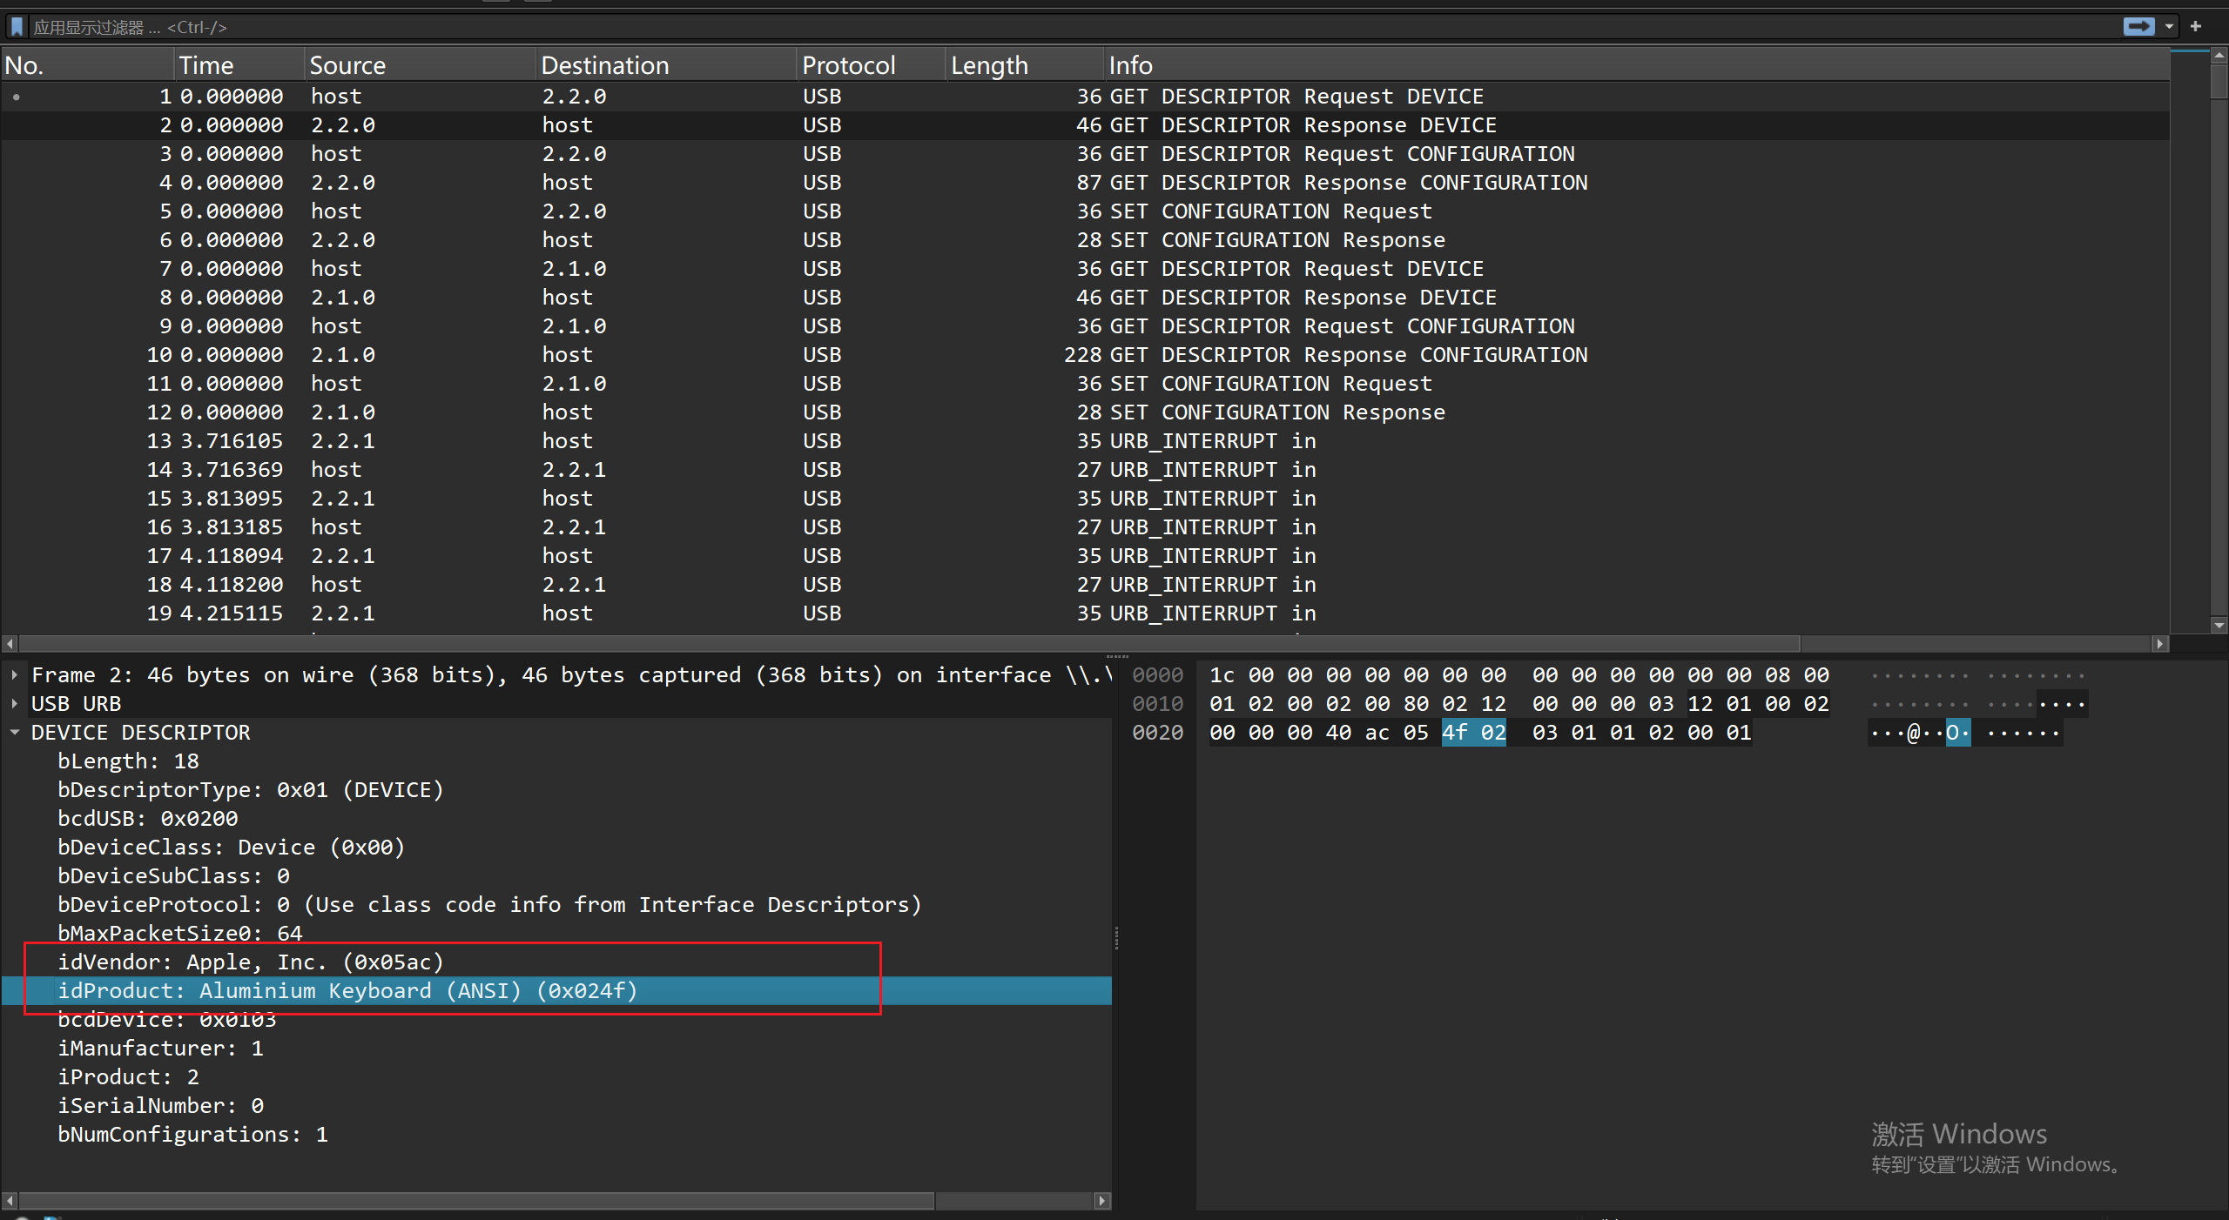The image size is (2229, 1220).
Task: Click packet list scrollbar up arrow
Action: tap(2219, 56)
